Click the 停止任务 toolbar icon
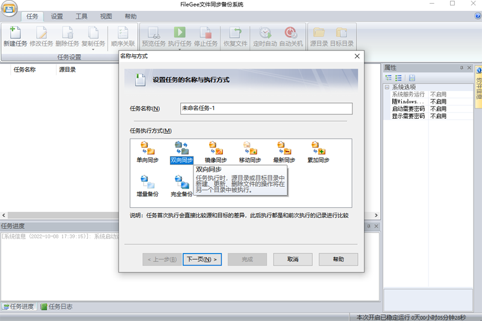This screenshot has width=482, height=321. 205,36
